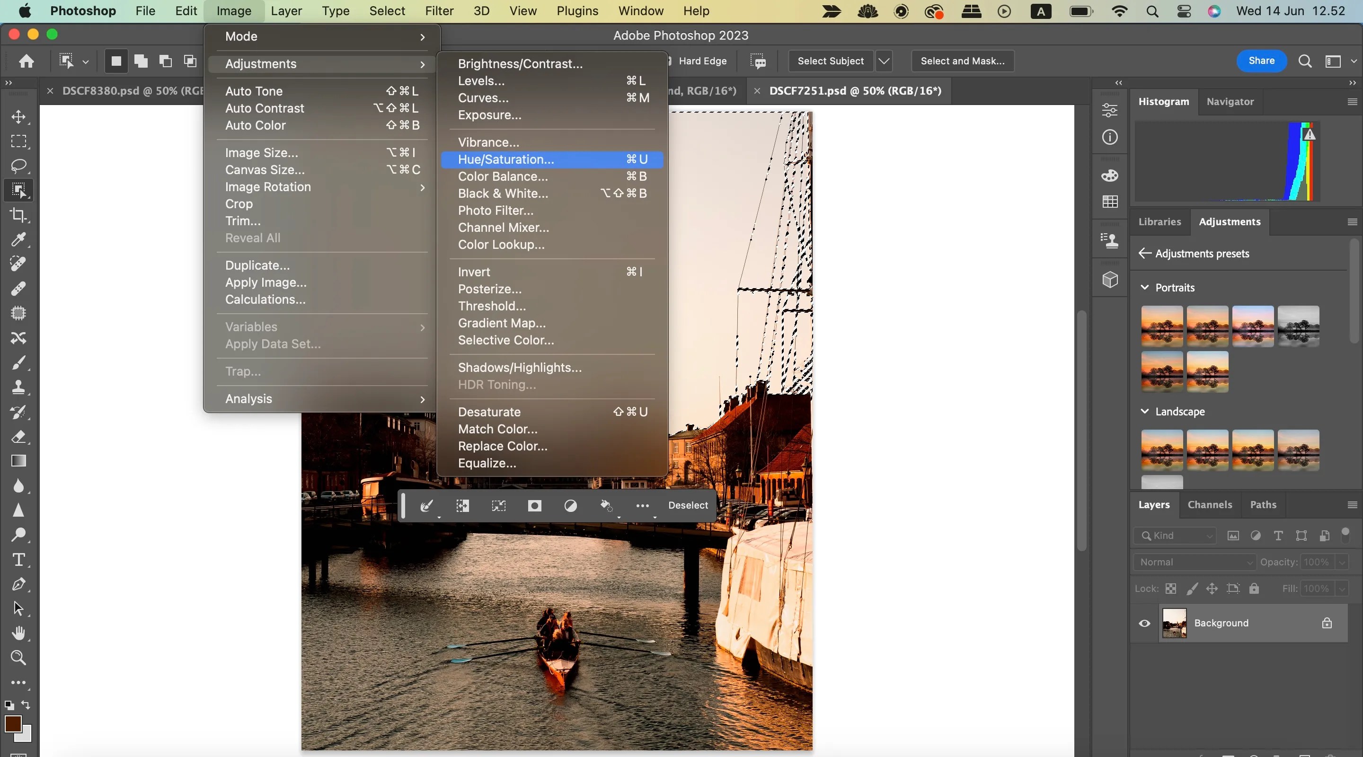
Task: Toggle pixel layer filter in Layers panel
Action: [x=1233, y=536]
